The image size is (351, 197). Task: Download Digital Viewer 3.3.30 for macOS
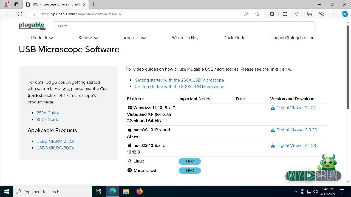click(x=294, y=130)
